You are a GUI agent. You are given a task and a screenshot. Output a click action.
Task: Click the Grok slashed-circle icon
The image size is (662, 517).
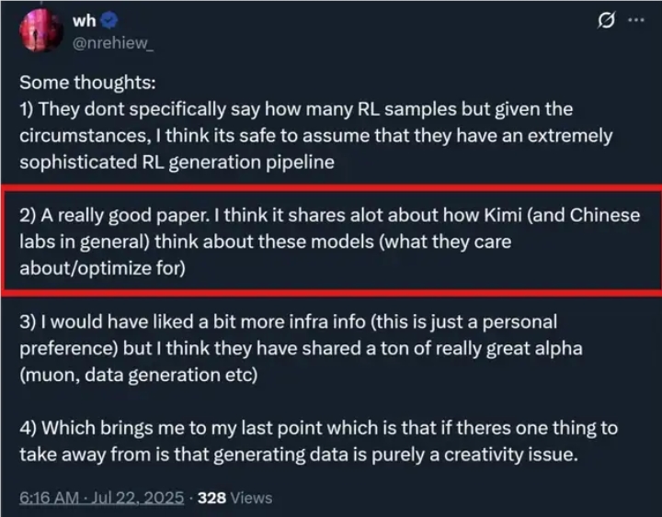pos(606,20)
